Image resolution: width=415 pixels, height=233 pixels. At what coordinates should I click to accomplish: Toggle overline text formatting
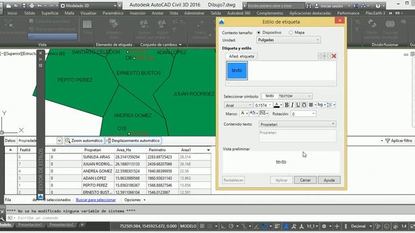(x=304, y=105)
